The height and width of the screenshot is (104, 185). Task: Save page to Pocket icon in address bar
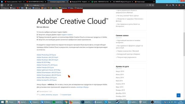(150, 5)
